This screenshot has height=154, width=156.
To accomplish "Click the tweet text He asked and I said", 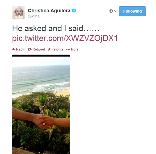I will tap(56, 28).
